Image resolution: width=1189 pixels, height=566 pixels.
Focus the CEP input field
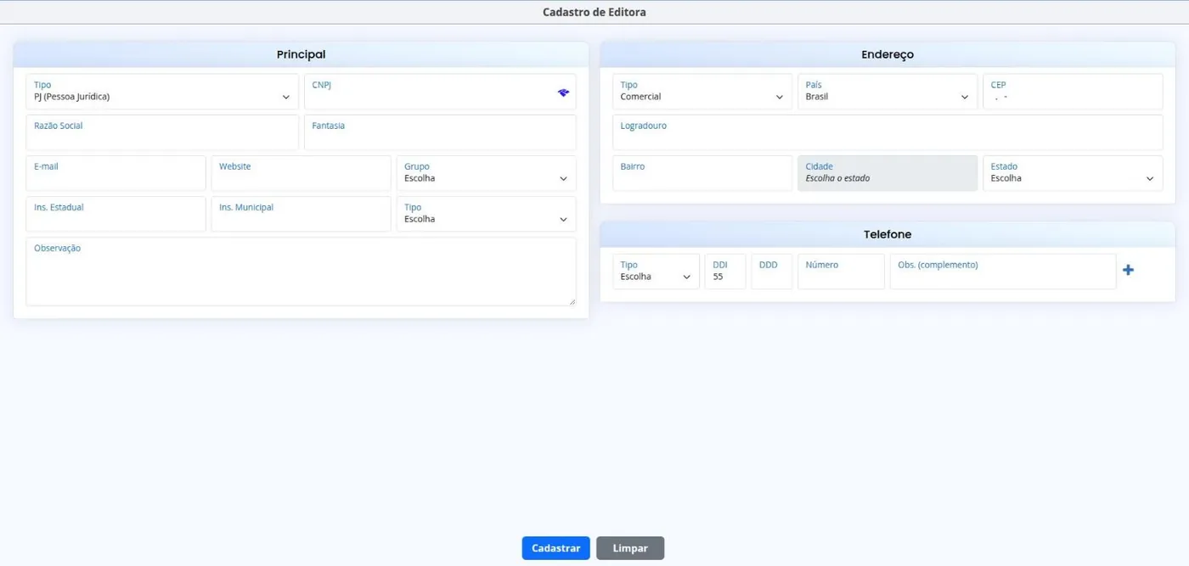pos(1073,92)
